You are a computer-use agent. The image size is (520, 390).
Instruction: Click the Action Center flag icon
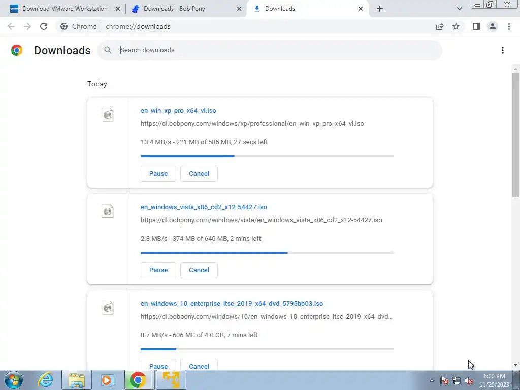click(444, 381)
